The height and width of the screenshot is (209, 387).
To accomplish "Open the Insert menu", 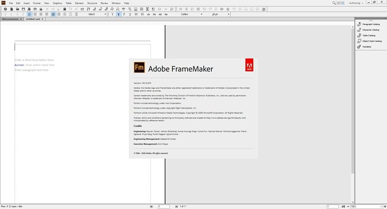I will [27, 3].
